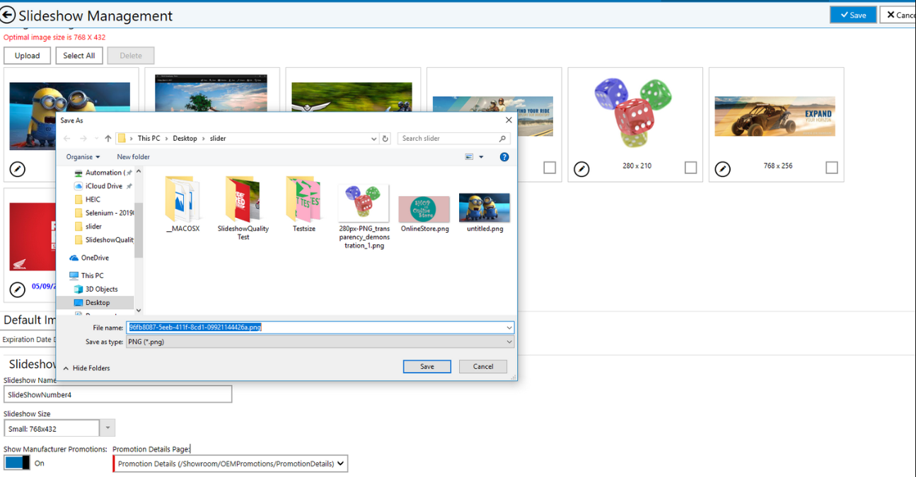This screenshot has height=477, width=916.
Task: Click the Expand Your Horizon slide thumbnail
Action: point(775,116)
